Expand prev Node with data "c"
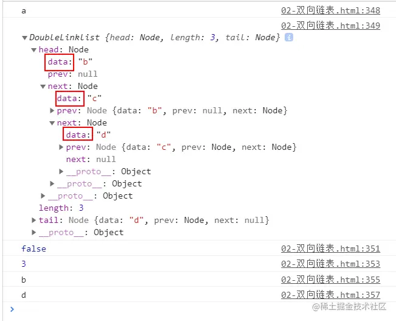396x321 pixels. coord(61,147)
